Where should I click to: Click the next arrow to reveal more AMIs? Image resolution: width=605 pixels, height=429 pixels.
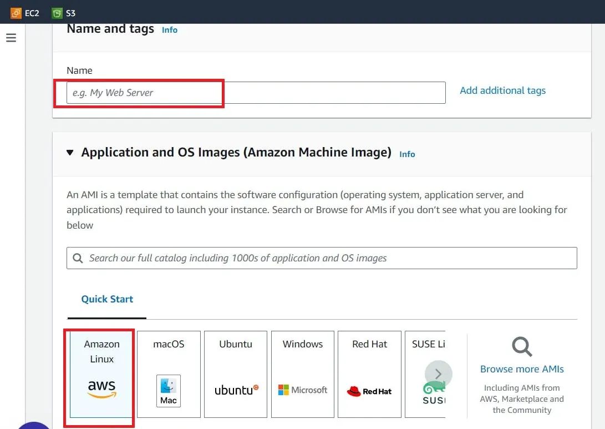[x=438, y=374]
